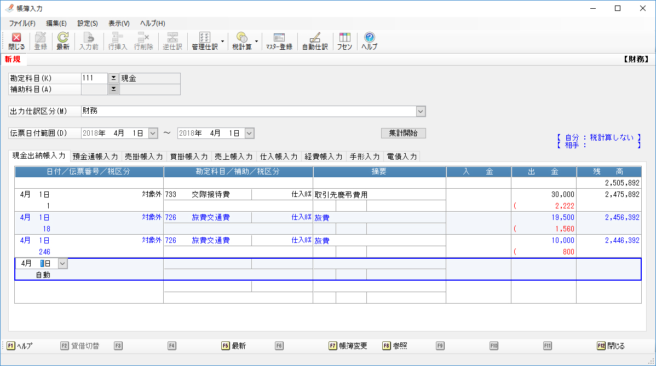
Task: Click the 摘要 cell in new row
Action: pos(379,264)
